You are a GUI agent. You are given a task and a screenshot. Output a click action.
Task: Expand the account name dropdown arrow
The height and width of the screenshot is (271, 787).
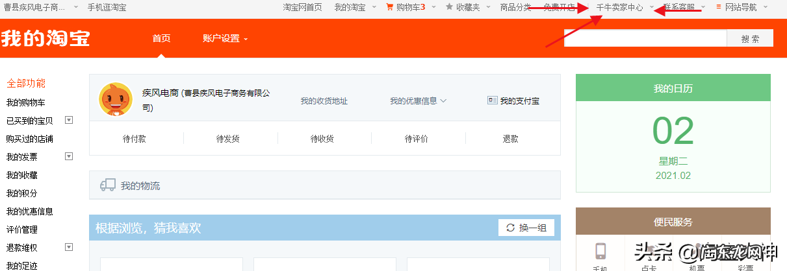point(77,8)
